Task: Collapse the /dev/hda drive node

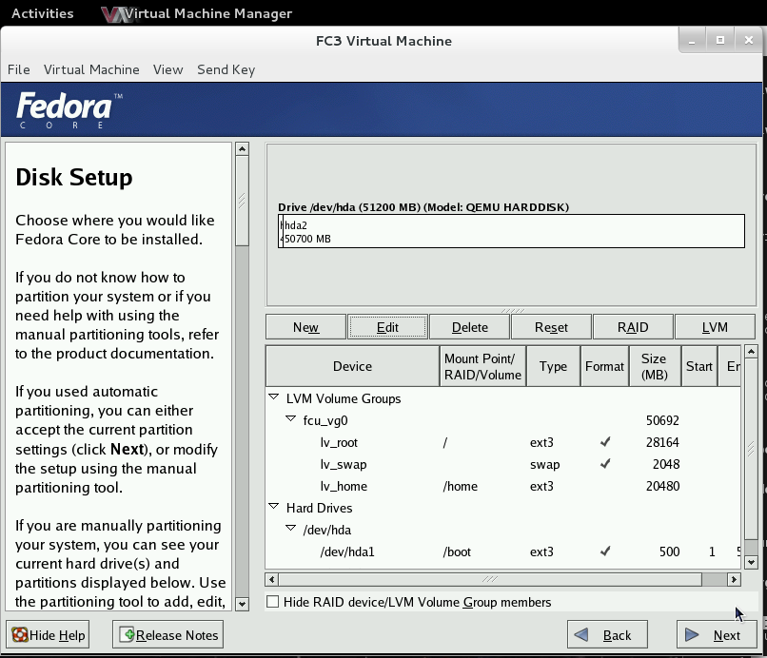Action: 290,529
